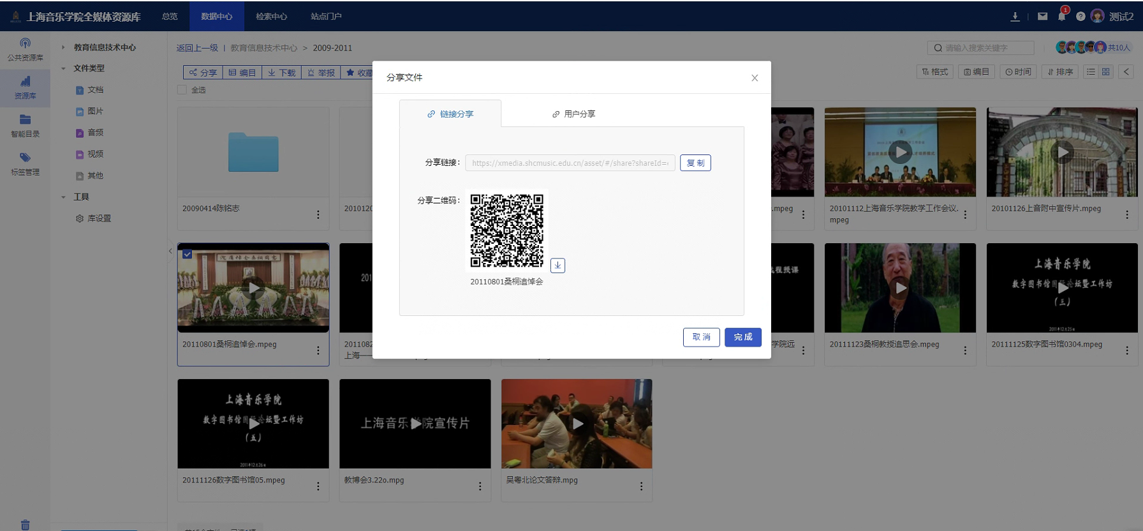
Task: Collapse the 文件类型 tree section
Action: (x=63, y=68)
